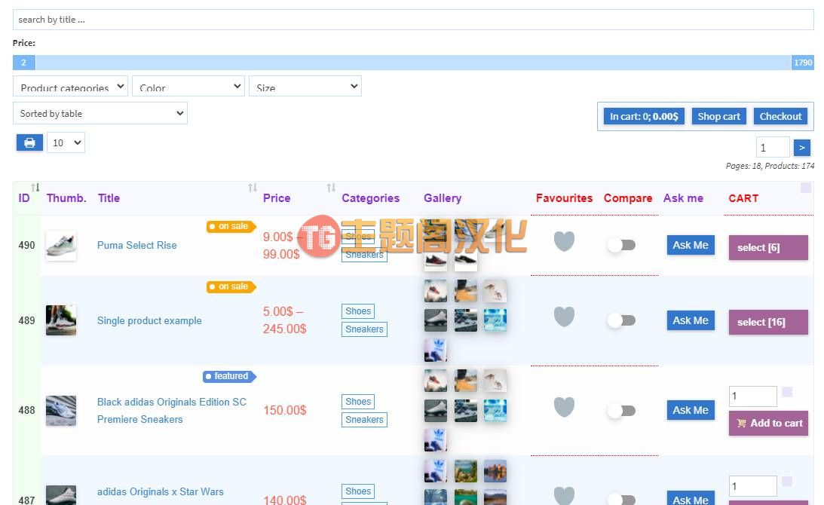Click minimum price slider handle 2
The width and height of the screenshot is (824, 505).
[23, 63]
